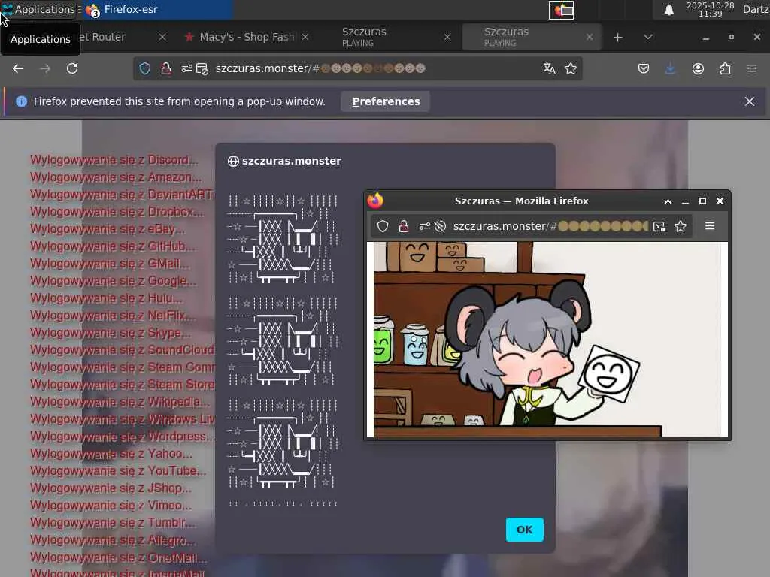This screenshot has height=577, width=770.
Task: Click "Wylogowywanie się z Vimeo..." text
Action: [x=111, y=506]
